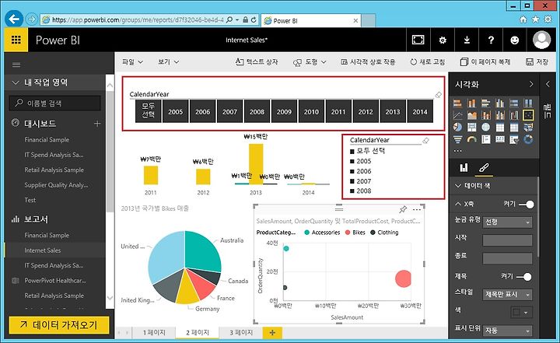Switch to the 1 페이지 tab
Screen dimensions: 560x343
(x=154, y=333)
